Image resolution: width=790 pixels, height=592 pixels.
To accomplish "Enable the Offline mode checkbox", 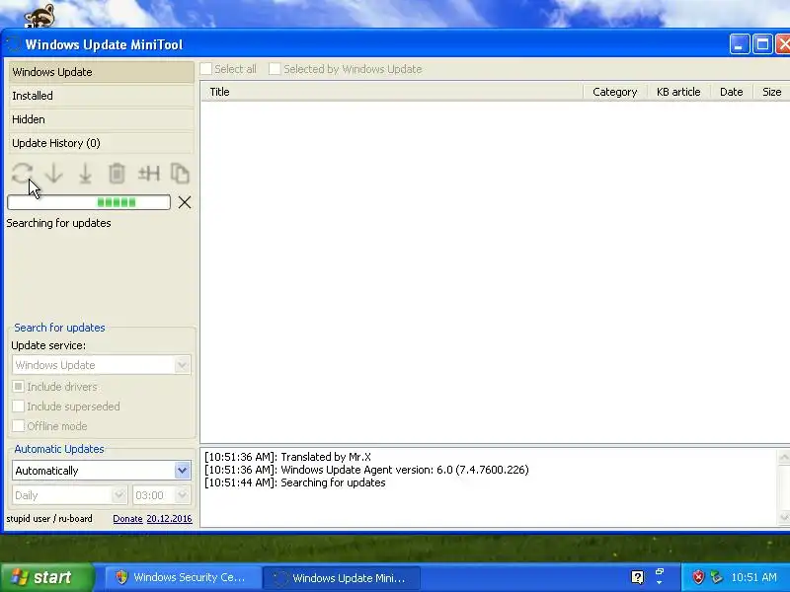I will [18, 426].
